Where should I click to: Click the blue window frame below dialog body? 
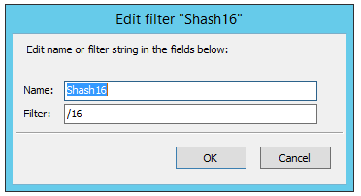(x=179, y=188)
